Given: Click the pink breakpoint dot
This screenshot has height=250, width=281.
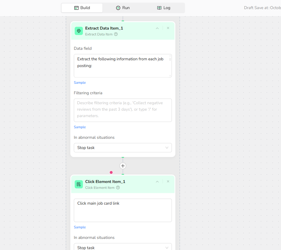Looking at the screenshot, I should 111,172.
